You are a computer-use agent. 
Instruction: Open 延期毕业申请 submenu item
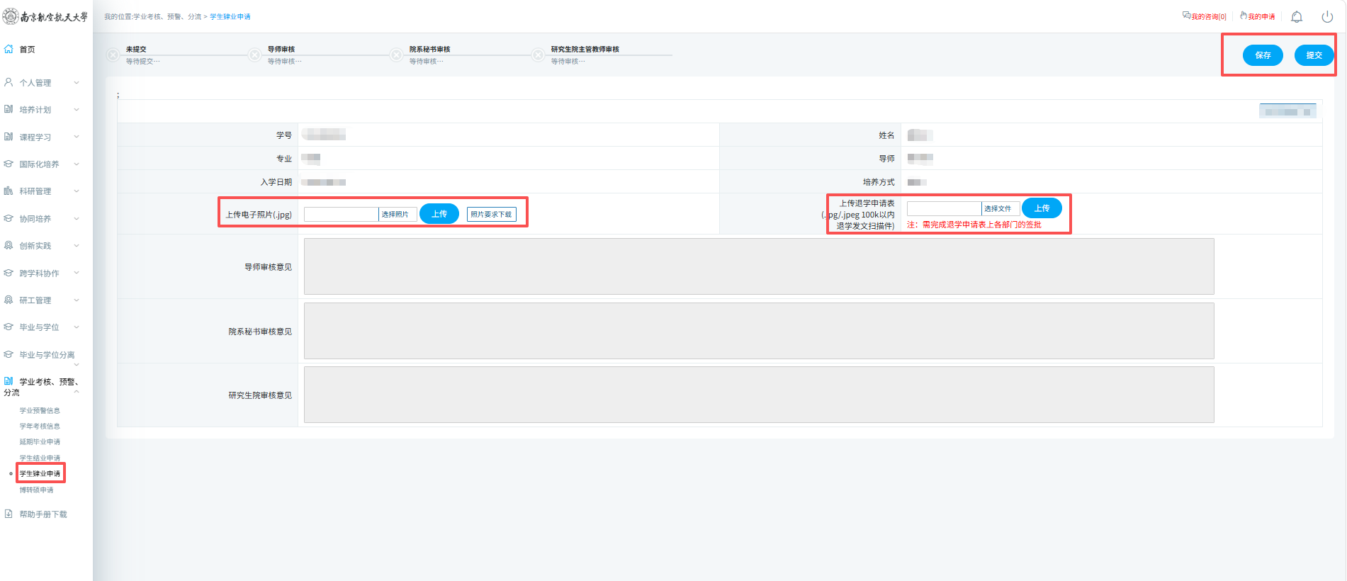[x=40, y=442]
